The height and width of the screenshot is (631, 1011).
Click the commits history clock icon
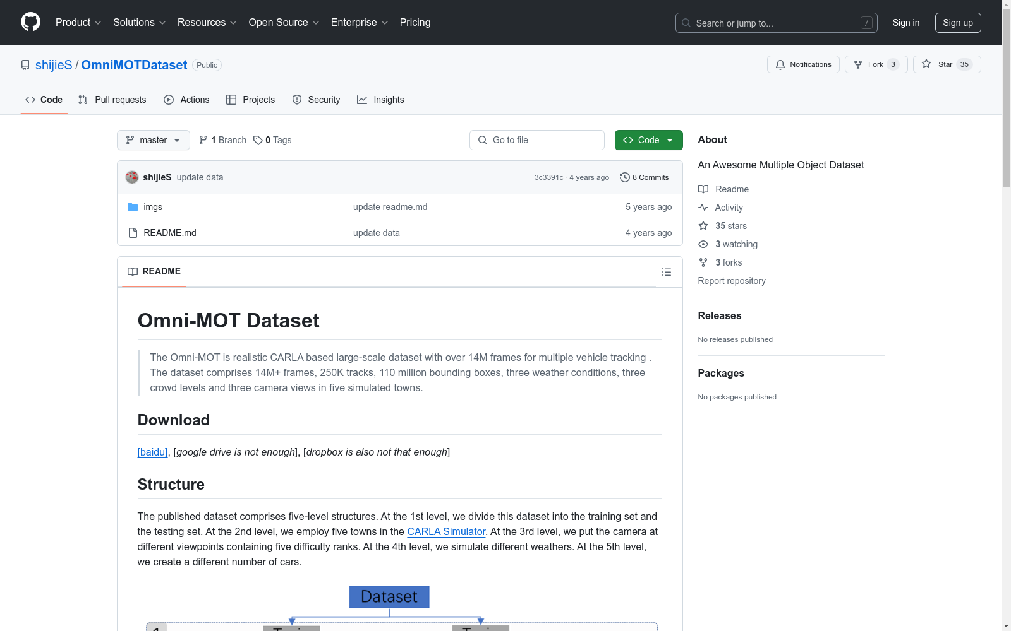point(625,177)
